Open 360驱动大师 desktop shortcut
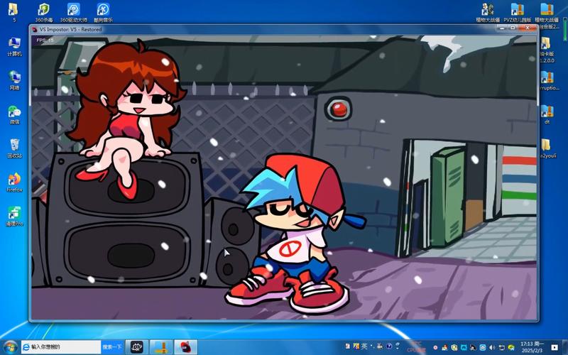The image size is (568, 355). coord(74,12)
